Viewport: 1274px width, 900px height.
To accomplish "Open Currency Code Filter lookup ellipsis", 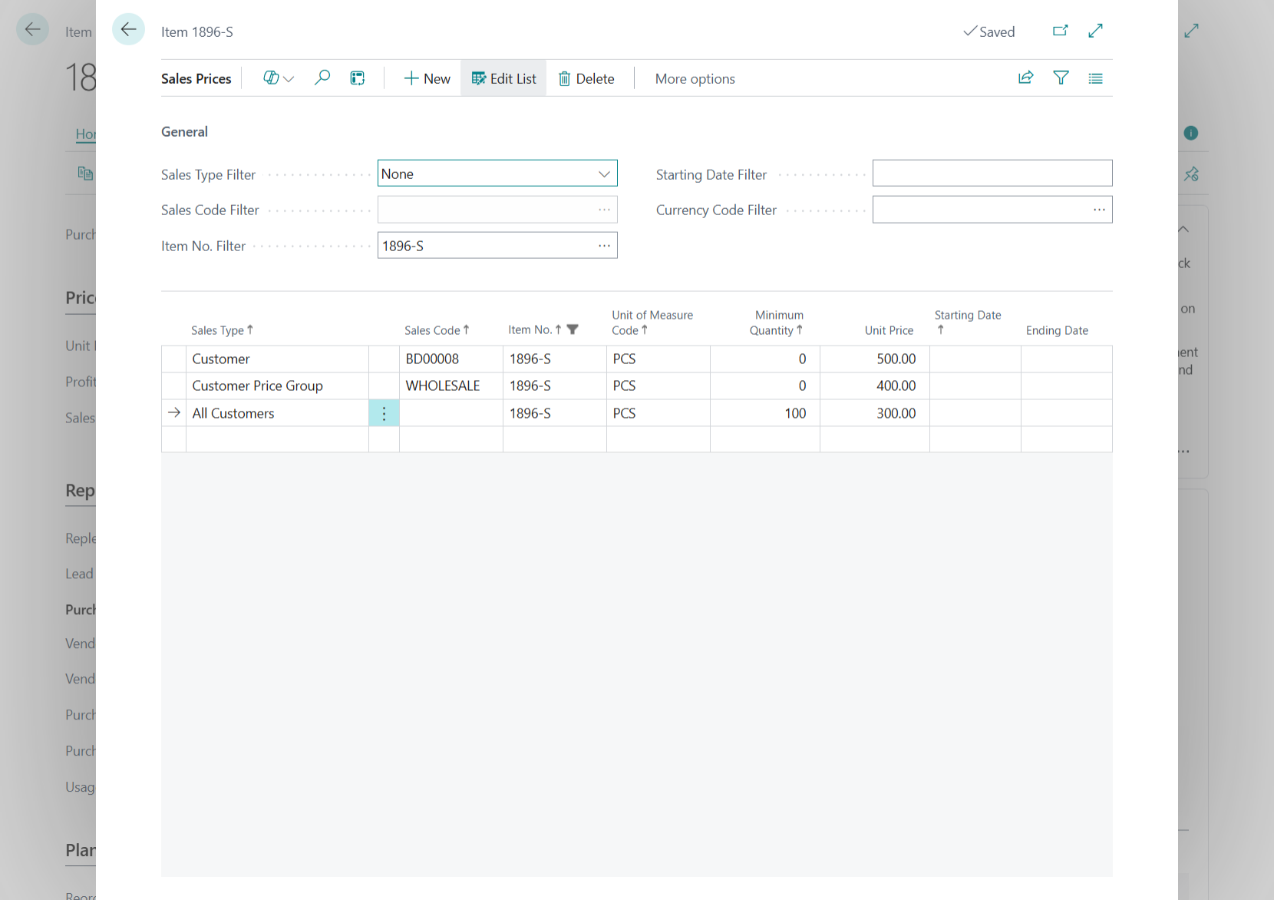I will tap(1099, 210).
